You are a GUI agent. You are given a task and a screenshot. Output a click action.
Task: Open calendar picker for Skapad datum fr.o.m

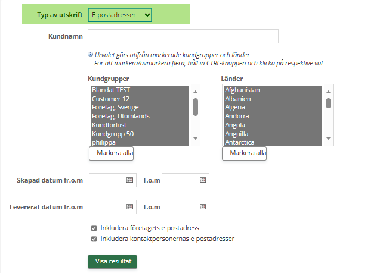(x=129, y=180)
